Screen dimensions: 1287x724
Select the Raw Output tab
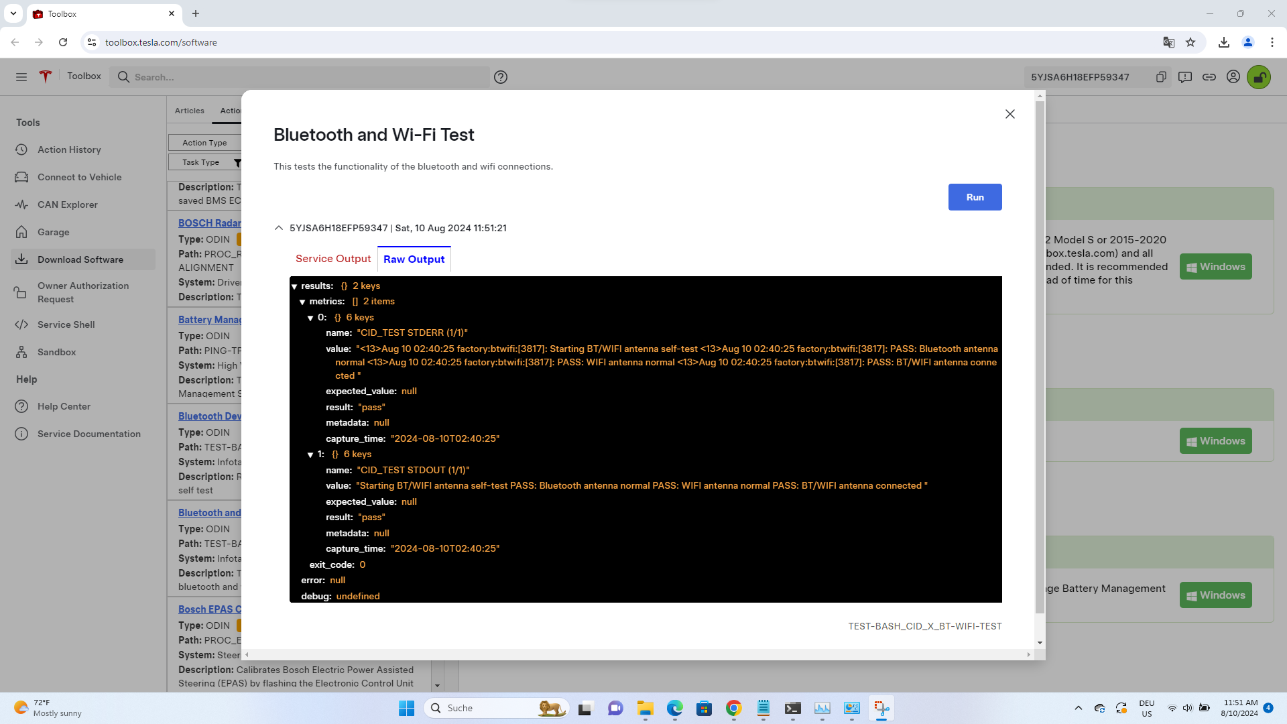414,259
